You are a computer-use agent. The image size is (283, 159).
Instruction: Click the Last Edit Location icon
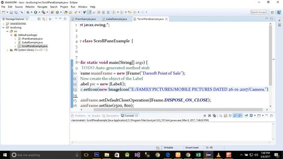(130, 12)
